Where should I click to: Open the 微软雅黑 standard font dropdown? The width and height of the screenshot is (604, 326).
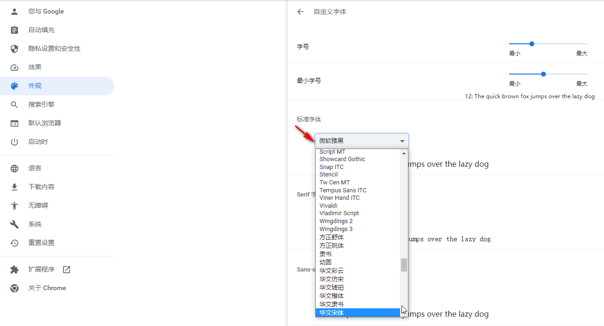pyautogui.click(x=362, y=141)
